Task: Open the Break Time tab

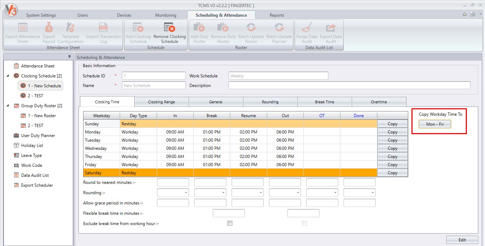Action: click(x=325, y=102)
